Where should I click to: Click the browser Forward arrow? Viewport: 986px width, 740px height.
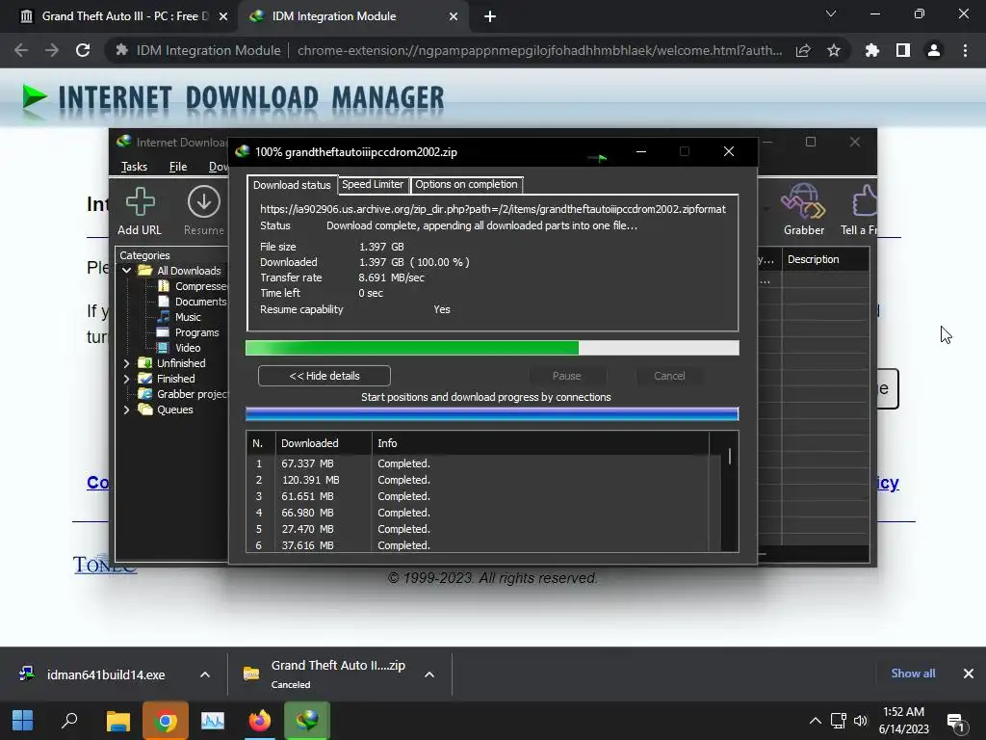[x=52, y=50]
